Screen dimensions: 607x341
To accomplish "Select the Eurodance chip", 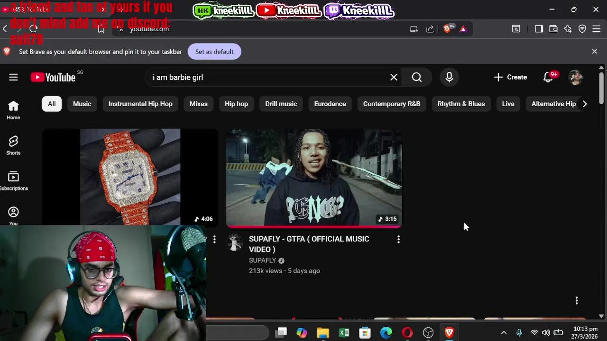I will 330,104.
